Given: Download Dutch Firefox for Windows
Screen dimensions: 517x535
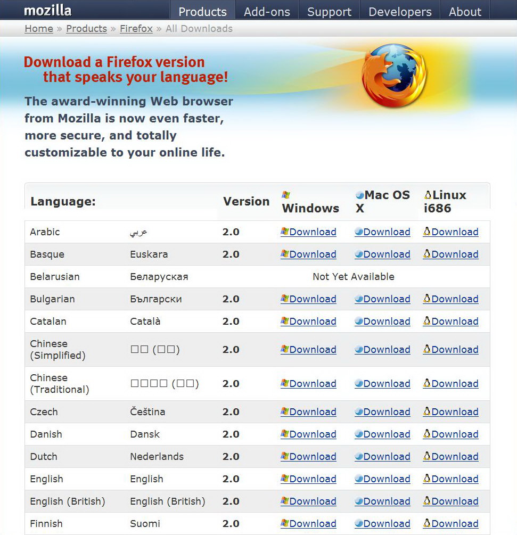Looking at the screenshot, I should pyautogui.click(x=308, y=457).
